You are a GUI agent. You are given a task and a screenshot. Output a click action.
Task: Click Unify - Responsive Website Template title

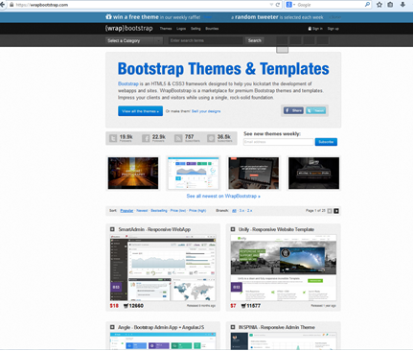pyautogui.click(x=276, y=229)
